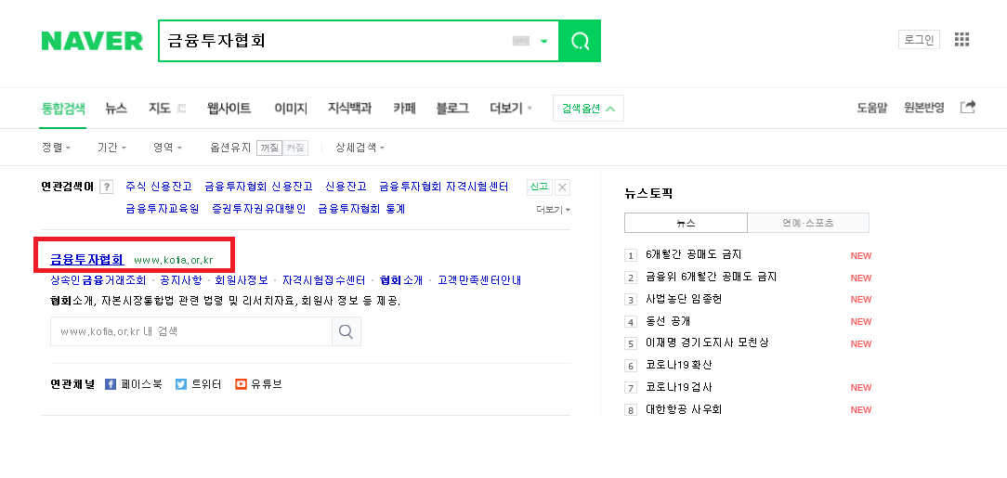Click the 원본반영 link
The image size is (1007, 478).
coord(924,108)
